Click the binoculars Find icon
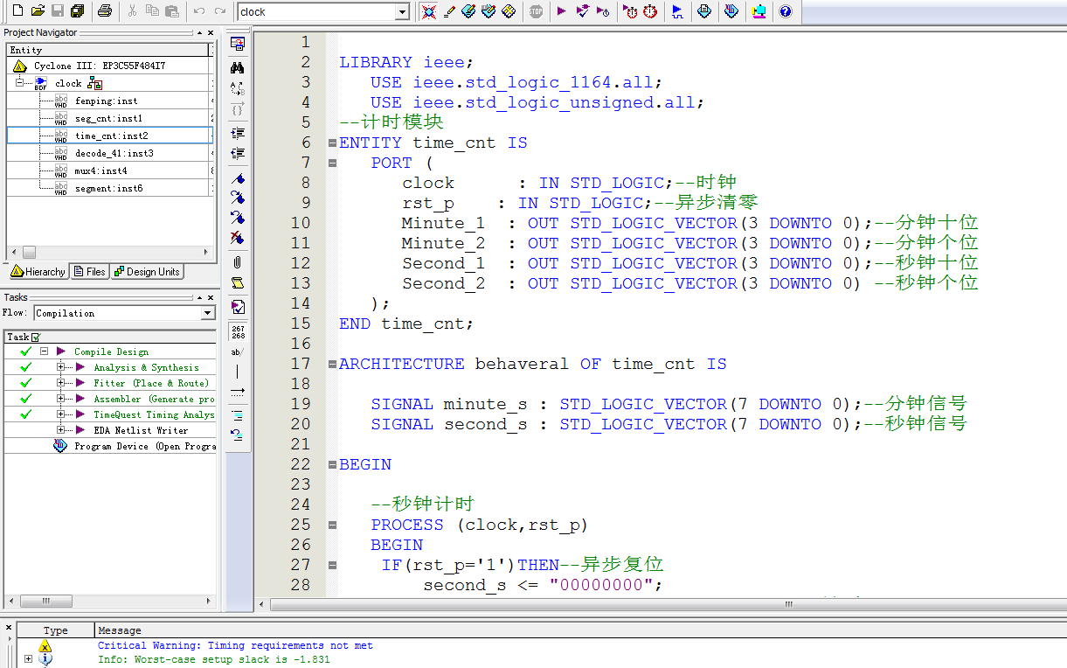 (x=237, y=67)
